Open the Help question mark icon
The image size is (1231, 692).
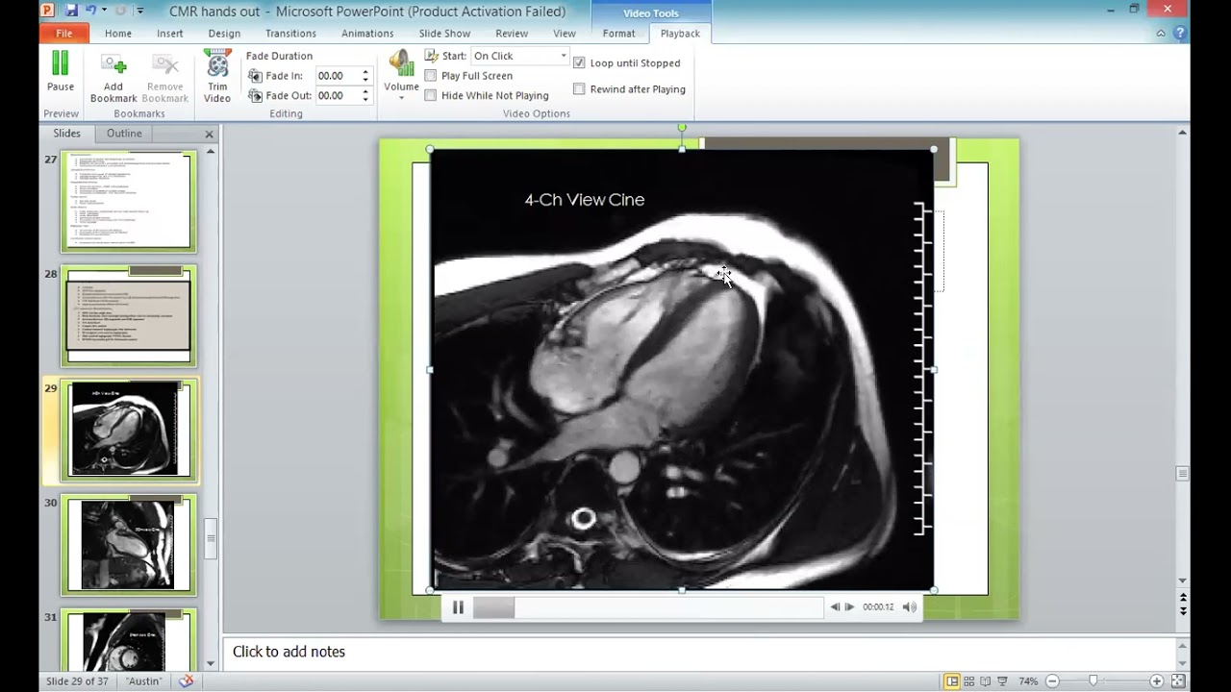[x=1180, y=33]
